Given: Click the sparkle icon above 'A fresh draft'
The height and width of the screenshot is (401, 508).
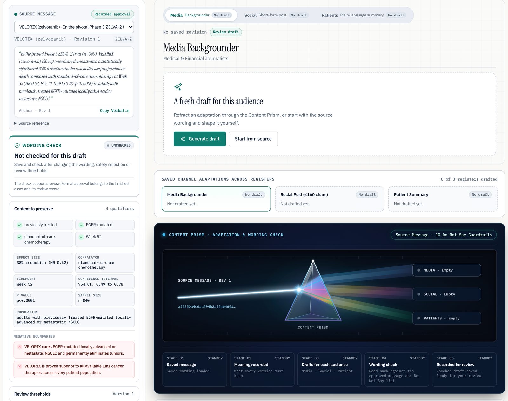Looking at the screenshot, I should pos(178,87).
